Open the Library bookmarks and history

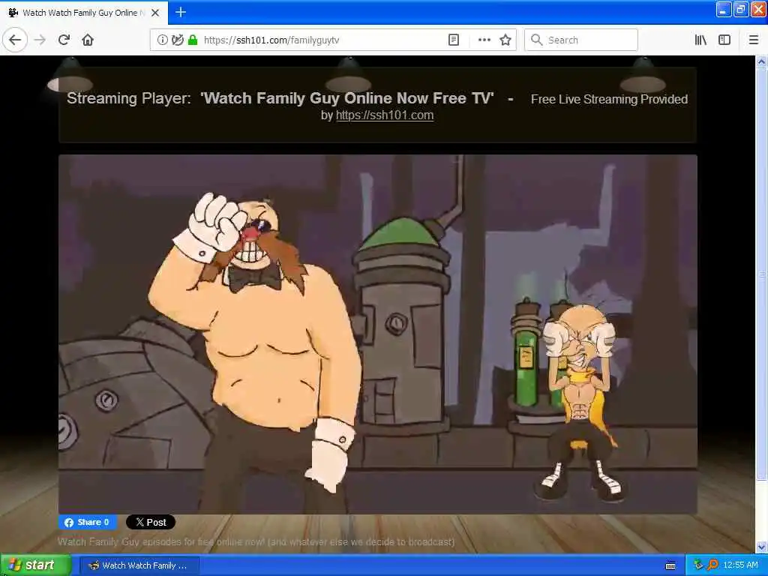701,40
